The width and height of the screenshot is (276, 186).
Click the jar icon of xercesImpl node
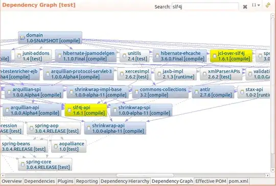[x=122, y=74]
